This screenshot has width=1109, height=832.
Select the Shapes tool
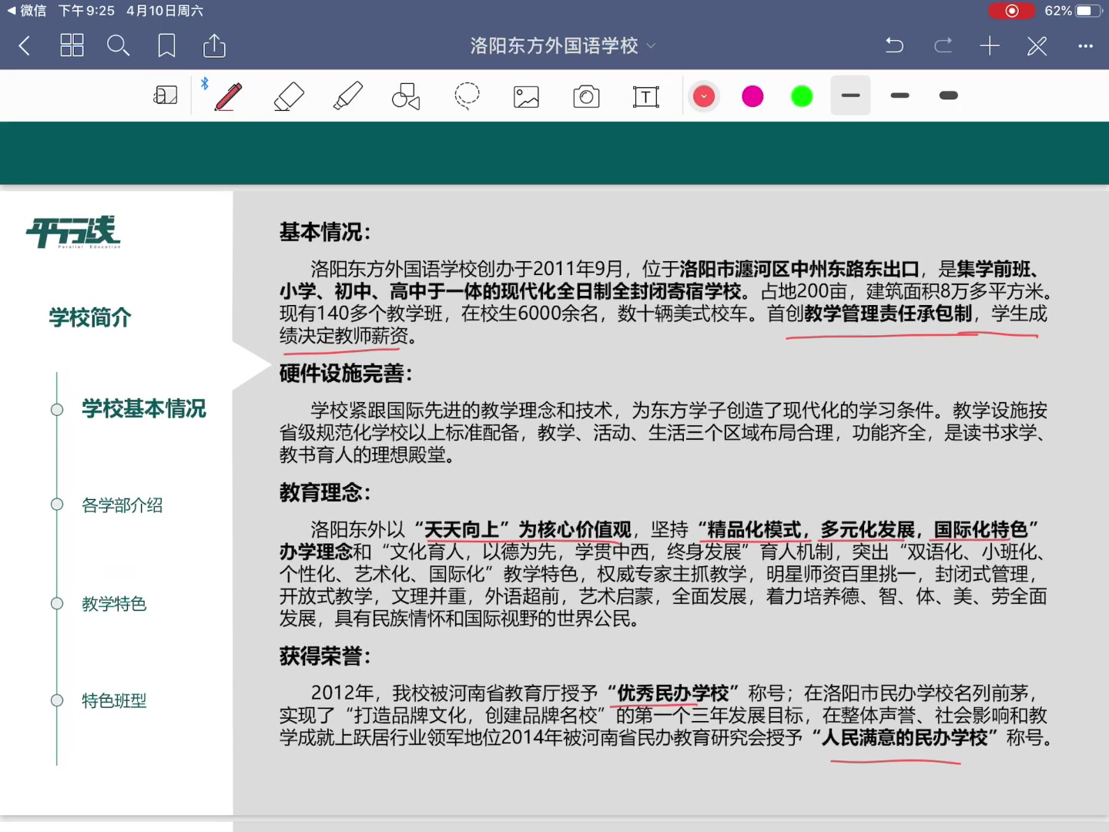[406, 96]
